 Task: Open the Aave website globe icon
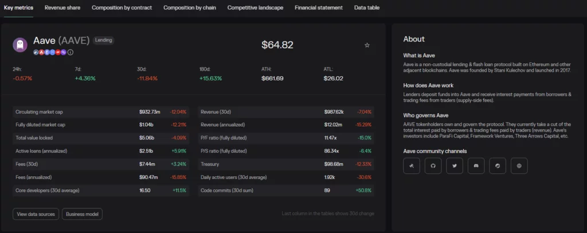point(519,166)
